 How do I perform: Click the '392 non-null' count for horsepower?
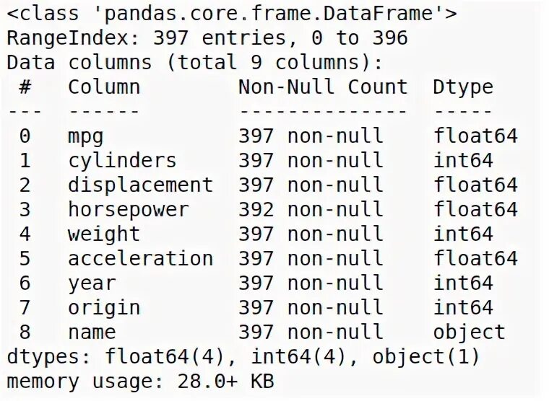(x=311, y=210)
